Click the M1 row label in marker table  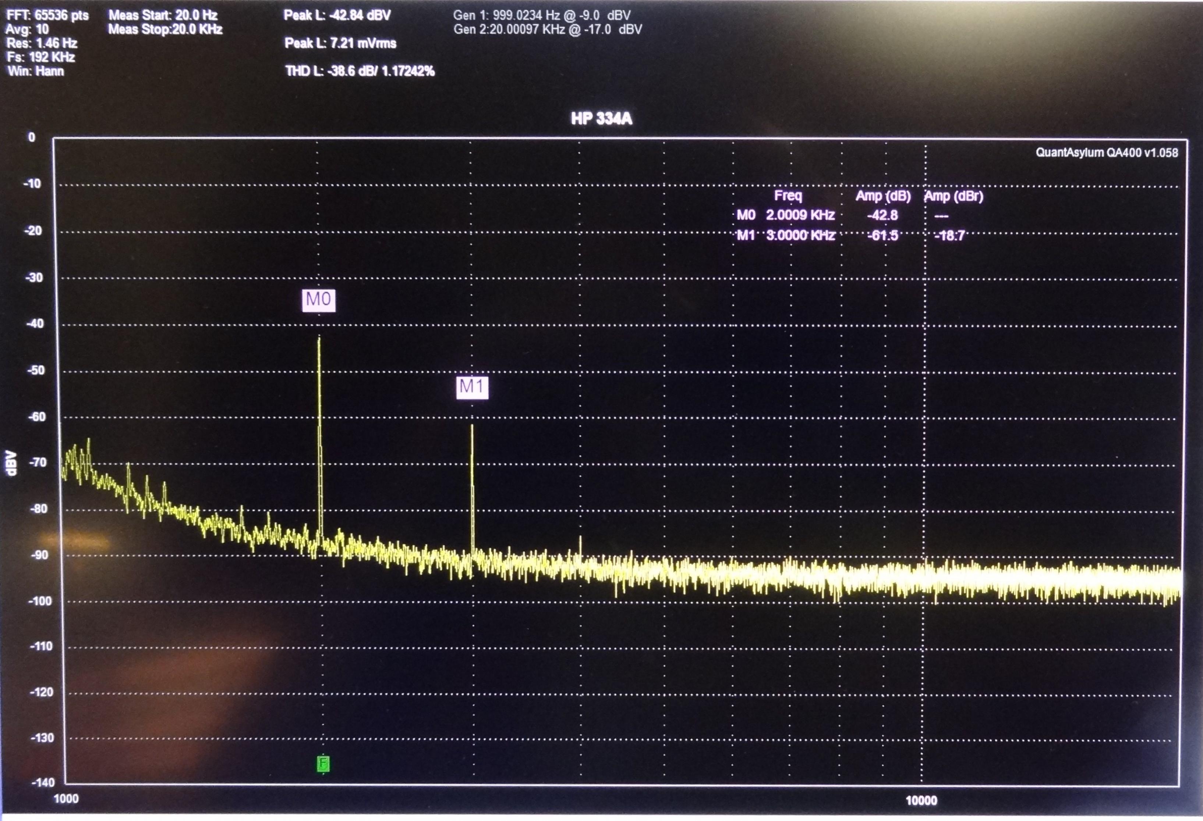746,235
